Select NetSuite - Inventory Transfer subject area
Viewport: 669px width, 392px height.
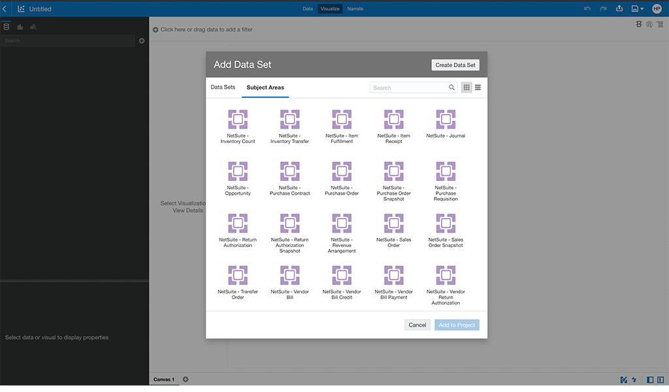289,127
